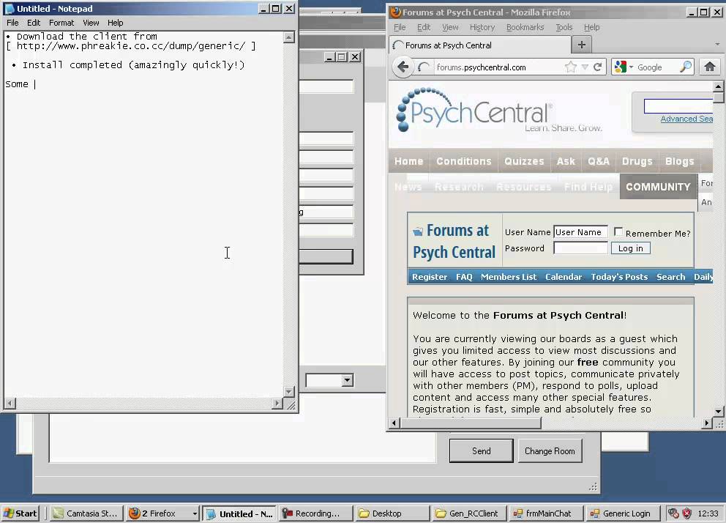Select the COMMUNITY navigation tab

tap(658, 187)
